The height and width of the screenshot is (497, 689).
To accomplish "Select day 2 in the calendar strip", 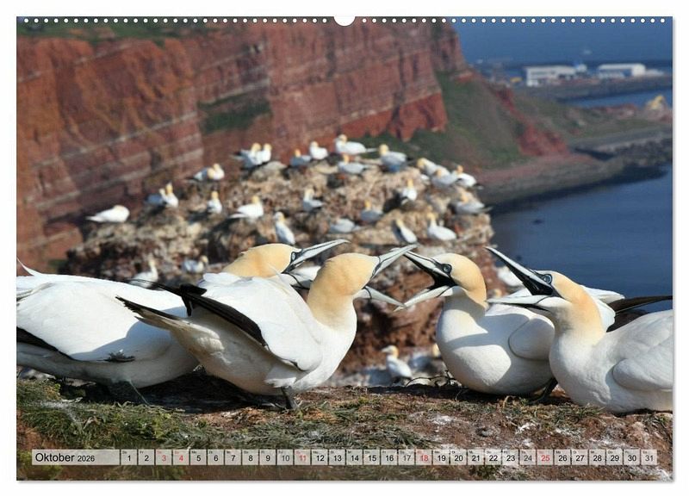I will point(146,457).
